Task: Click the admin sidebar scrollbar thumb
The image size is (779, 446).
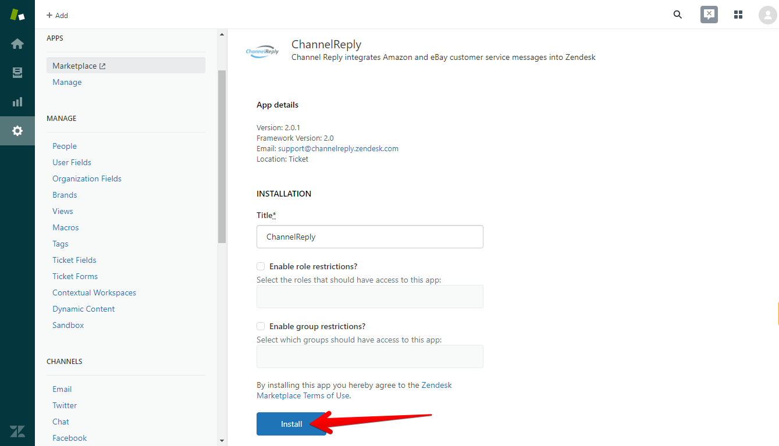Action: point(222,156)
